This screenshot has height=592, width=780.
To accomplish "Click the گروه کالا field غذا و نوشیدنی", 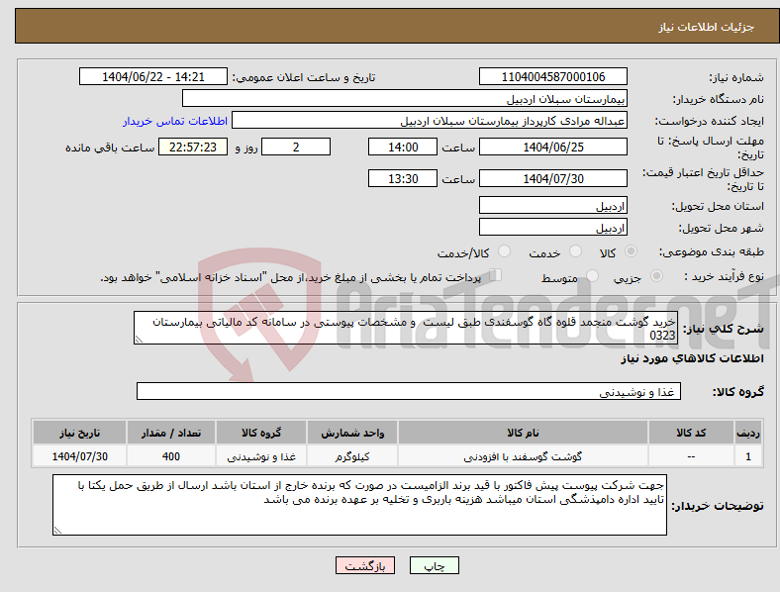I will pos(409,391).
